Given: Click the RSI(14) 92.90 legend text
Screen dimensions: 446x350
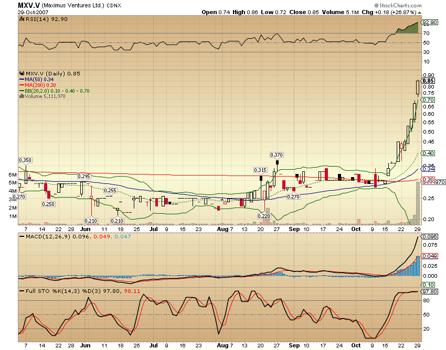Looking at the screenshot, I should [x=46, y=19].
